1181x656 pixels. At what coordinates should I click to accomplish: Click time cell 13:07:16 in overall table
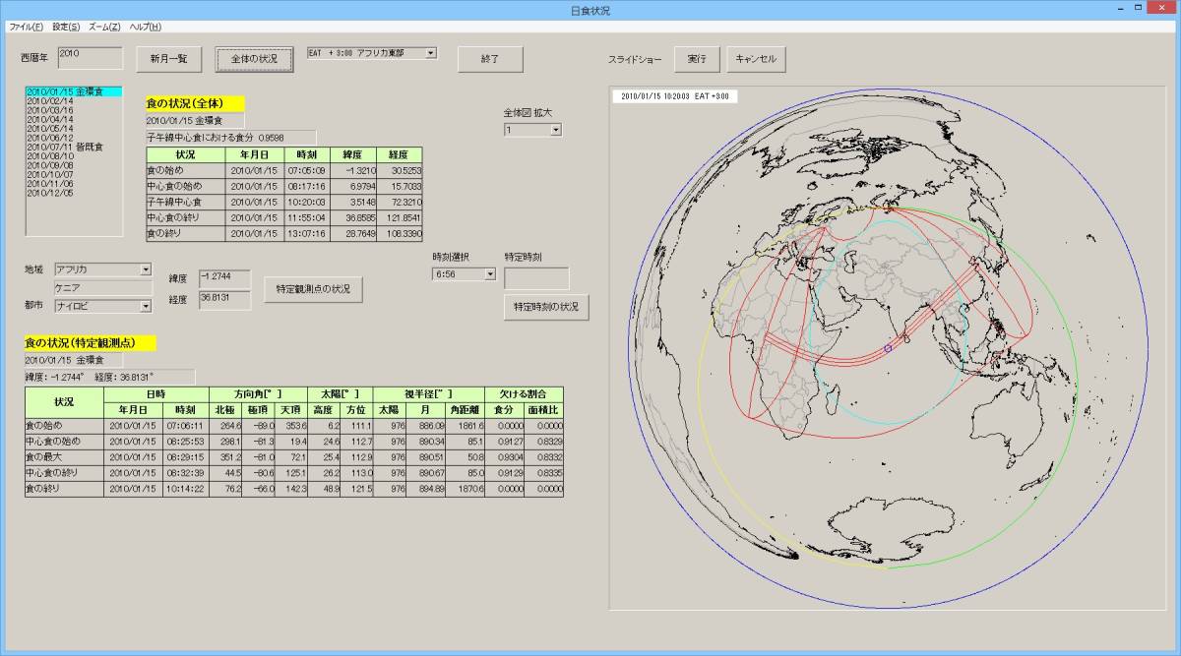(x=305, y=233)
